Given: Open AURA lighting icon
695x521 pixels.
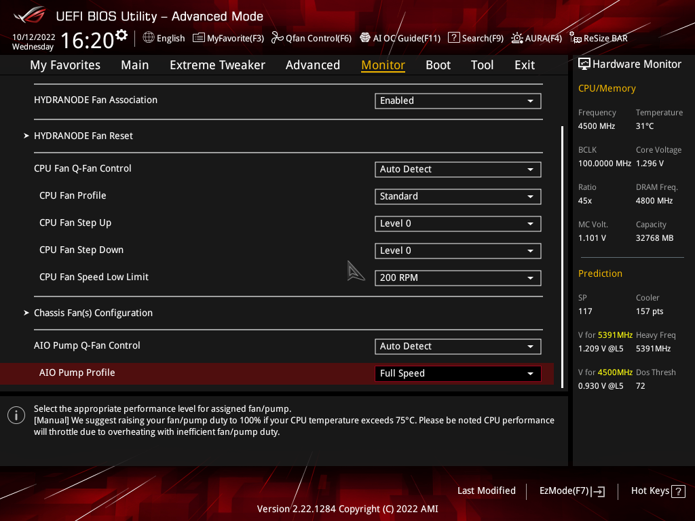Looking at the screenshot, I should pyautogui.click(x=516, y=38).
